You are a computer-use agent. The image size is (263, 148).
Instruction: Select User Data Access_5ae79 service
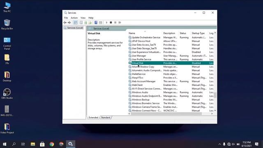(171, 45)
